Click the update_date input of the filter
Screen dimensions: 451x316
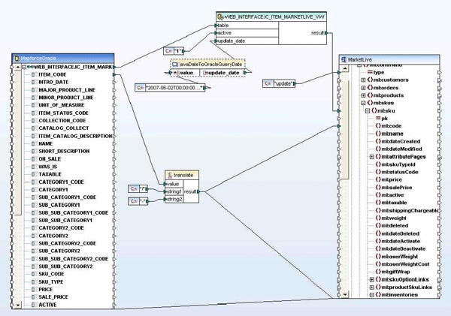(216, 41)
